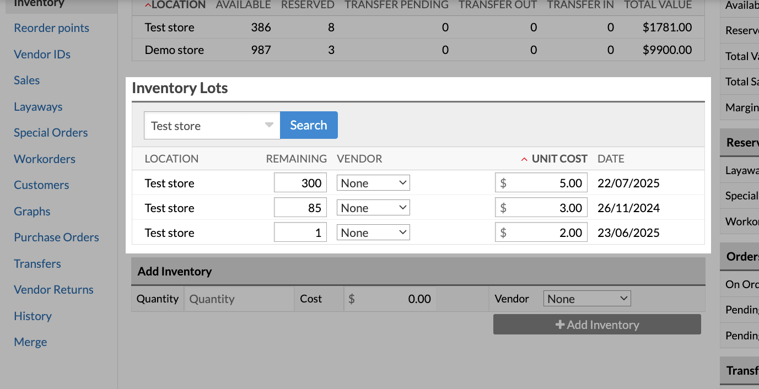759x389 pixels.
Task: Go to Vendor IDs in the sidebar
Action: pyautogui.click(x=42, y=54)
